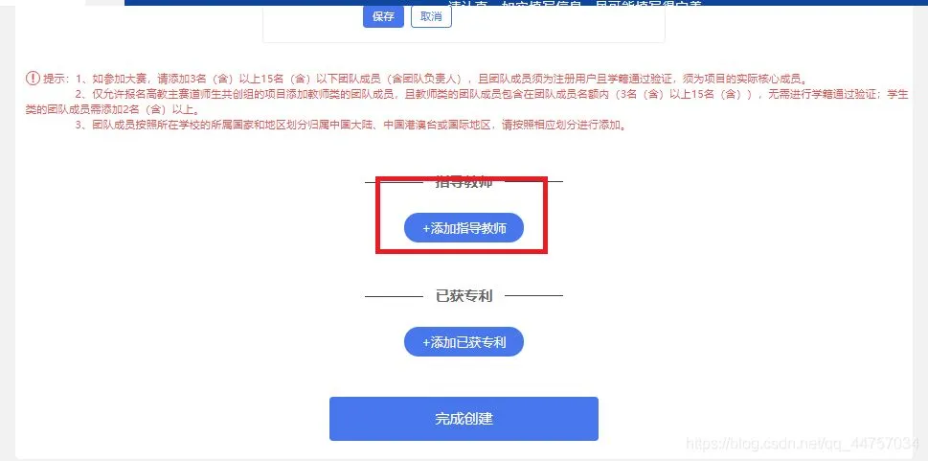
Task: Cancel the form with 取消 button
Action: [431, 16]
